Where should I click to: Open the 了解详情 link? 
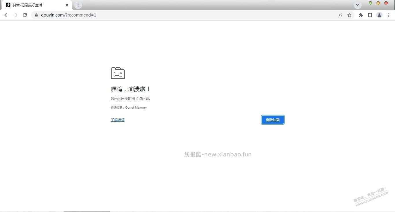tap(117, 120)
